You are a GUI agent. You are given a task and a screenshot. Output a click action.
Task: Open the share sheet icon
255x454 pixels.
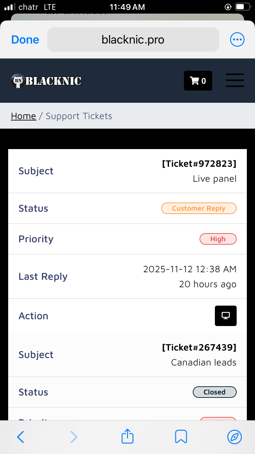coord(128,437)
